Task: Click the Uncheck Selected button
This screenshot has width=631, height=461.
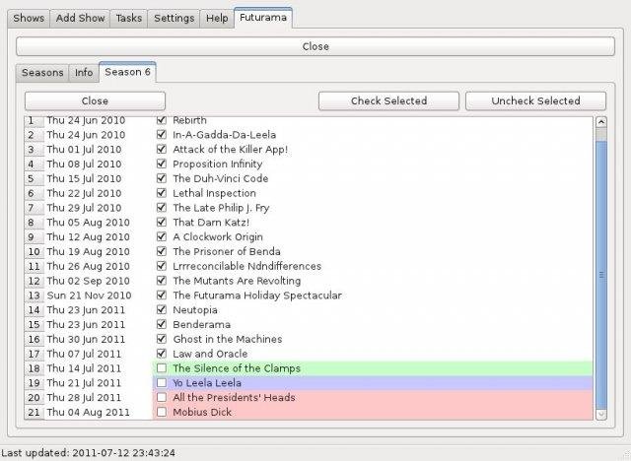Action: pos(535,100)
